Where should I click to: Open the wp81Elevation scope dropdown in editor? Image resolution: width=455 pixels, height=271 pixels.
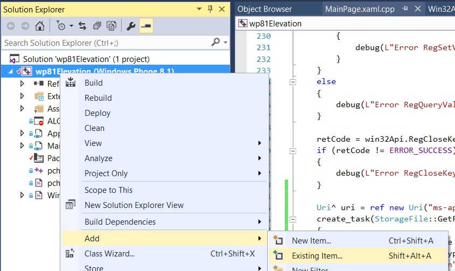345,24
